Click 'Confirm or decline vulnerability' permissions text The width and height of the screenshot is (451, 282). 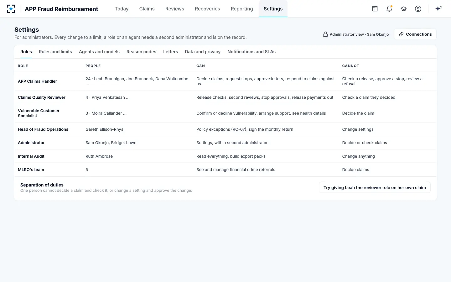pos(261,113)
